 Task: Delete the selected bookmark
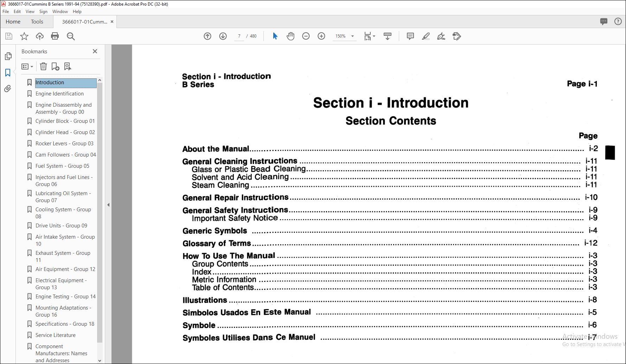click(x=43, y=66)
